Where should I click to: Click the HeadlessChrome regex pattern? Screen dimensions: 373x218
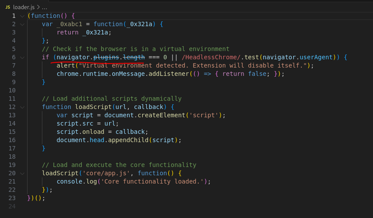point(211,57)
